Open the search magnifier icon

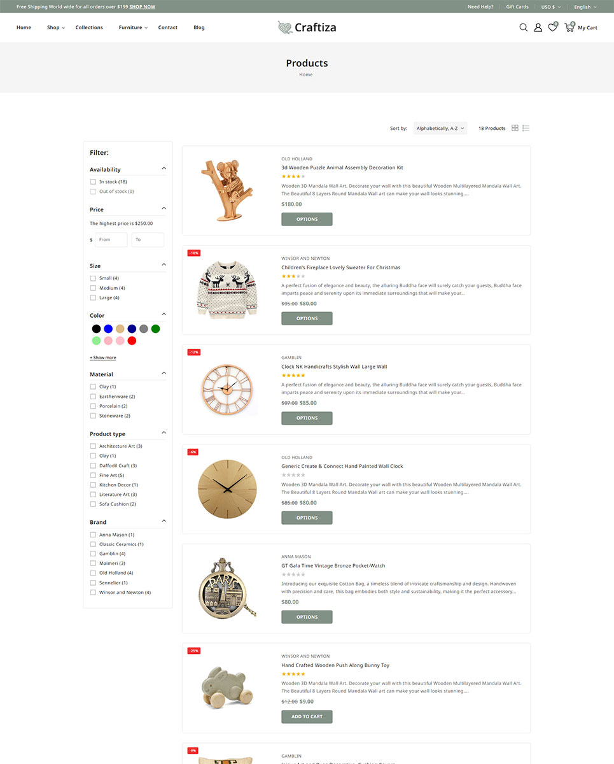pos(523,27)
